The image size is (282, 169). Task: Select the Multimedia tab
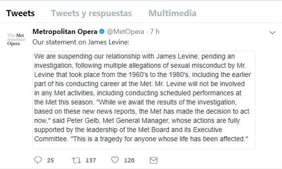pyautogui.click(x=172, y=13)
